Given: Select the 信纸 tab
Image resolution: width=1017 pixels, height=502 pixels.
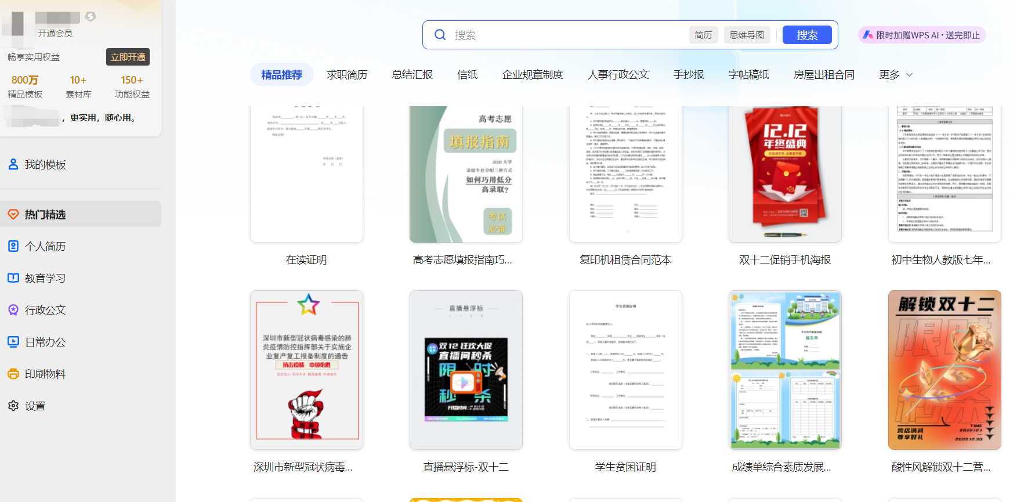Looking at the screenshot, I should click(468, 75).
